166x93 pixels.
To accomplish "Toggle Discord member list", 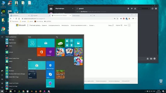I will click(135, 9).
